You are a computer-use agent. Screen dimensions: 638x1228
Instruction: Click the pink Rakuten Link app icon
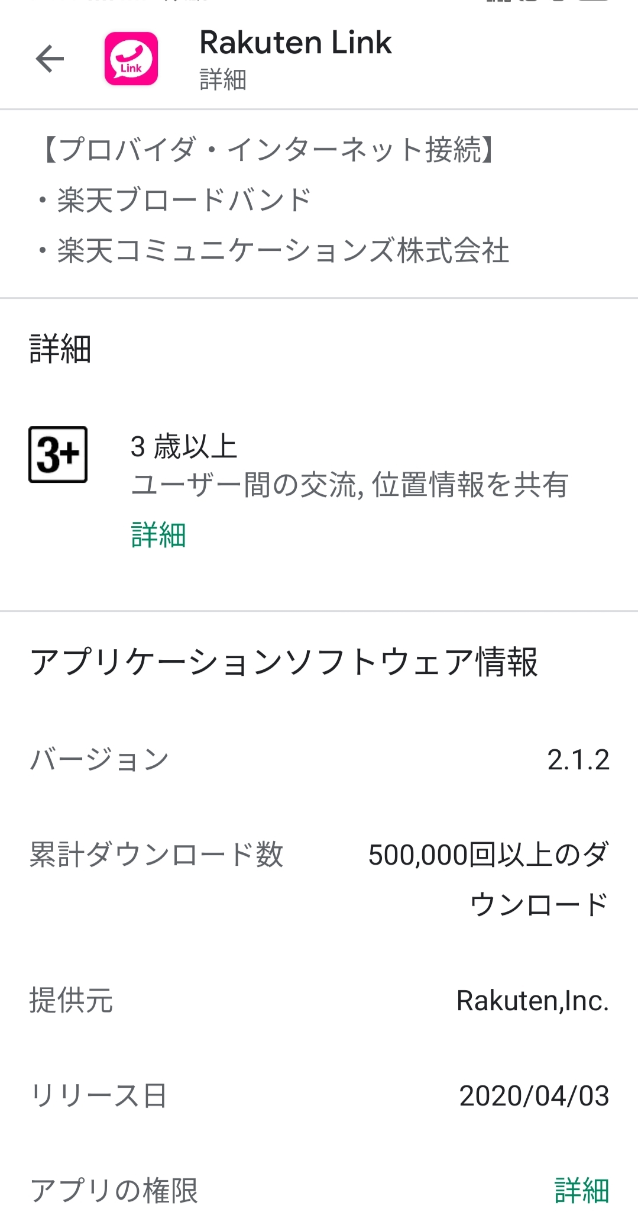(131, 59)
